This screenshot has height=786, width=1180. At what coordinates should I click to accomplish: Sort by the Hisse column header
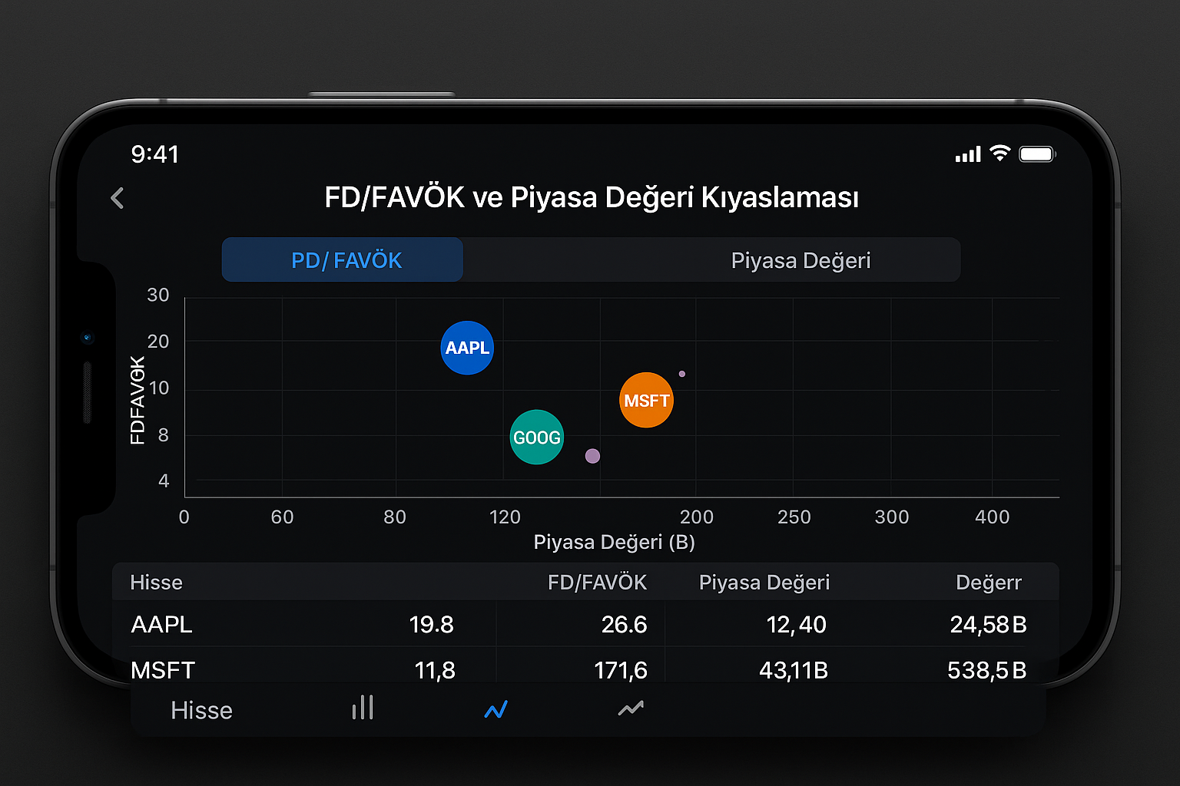click(x=157, y=583)
